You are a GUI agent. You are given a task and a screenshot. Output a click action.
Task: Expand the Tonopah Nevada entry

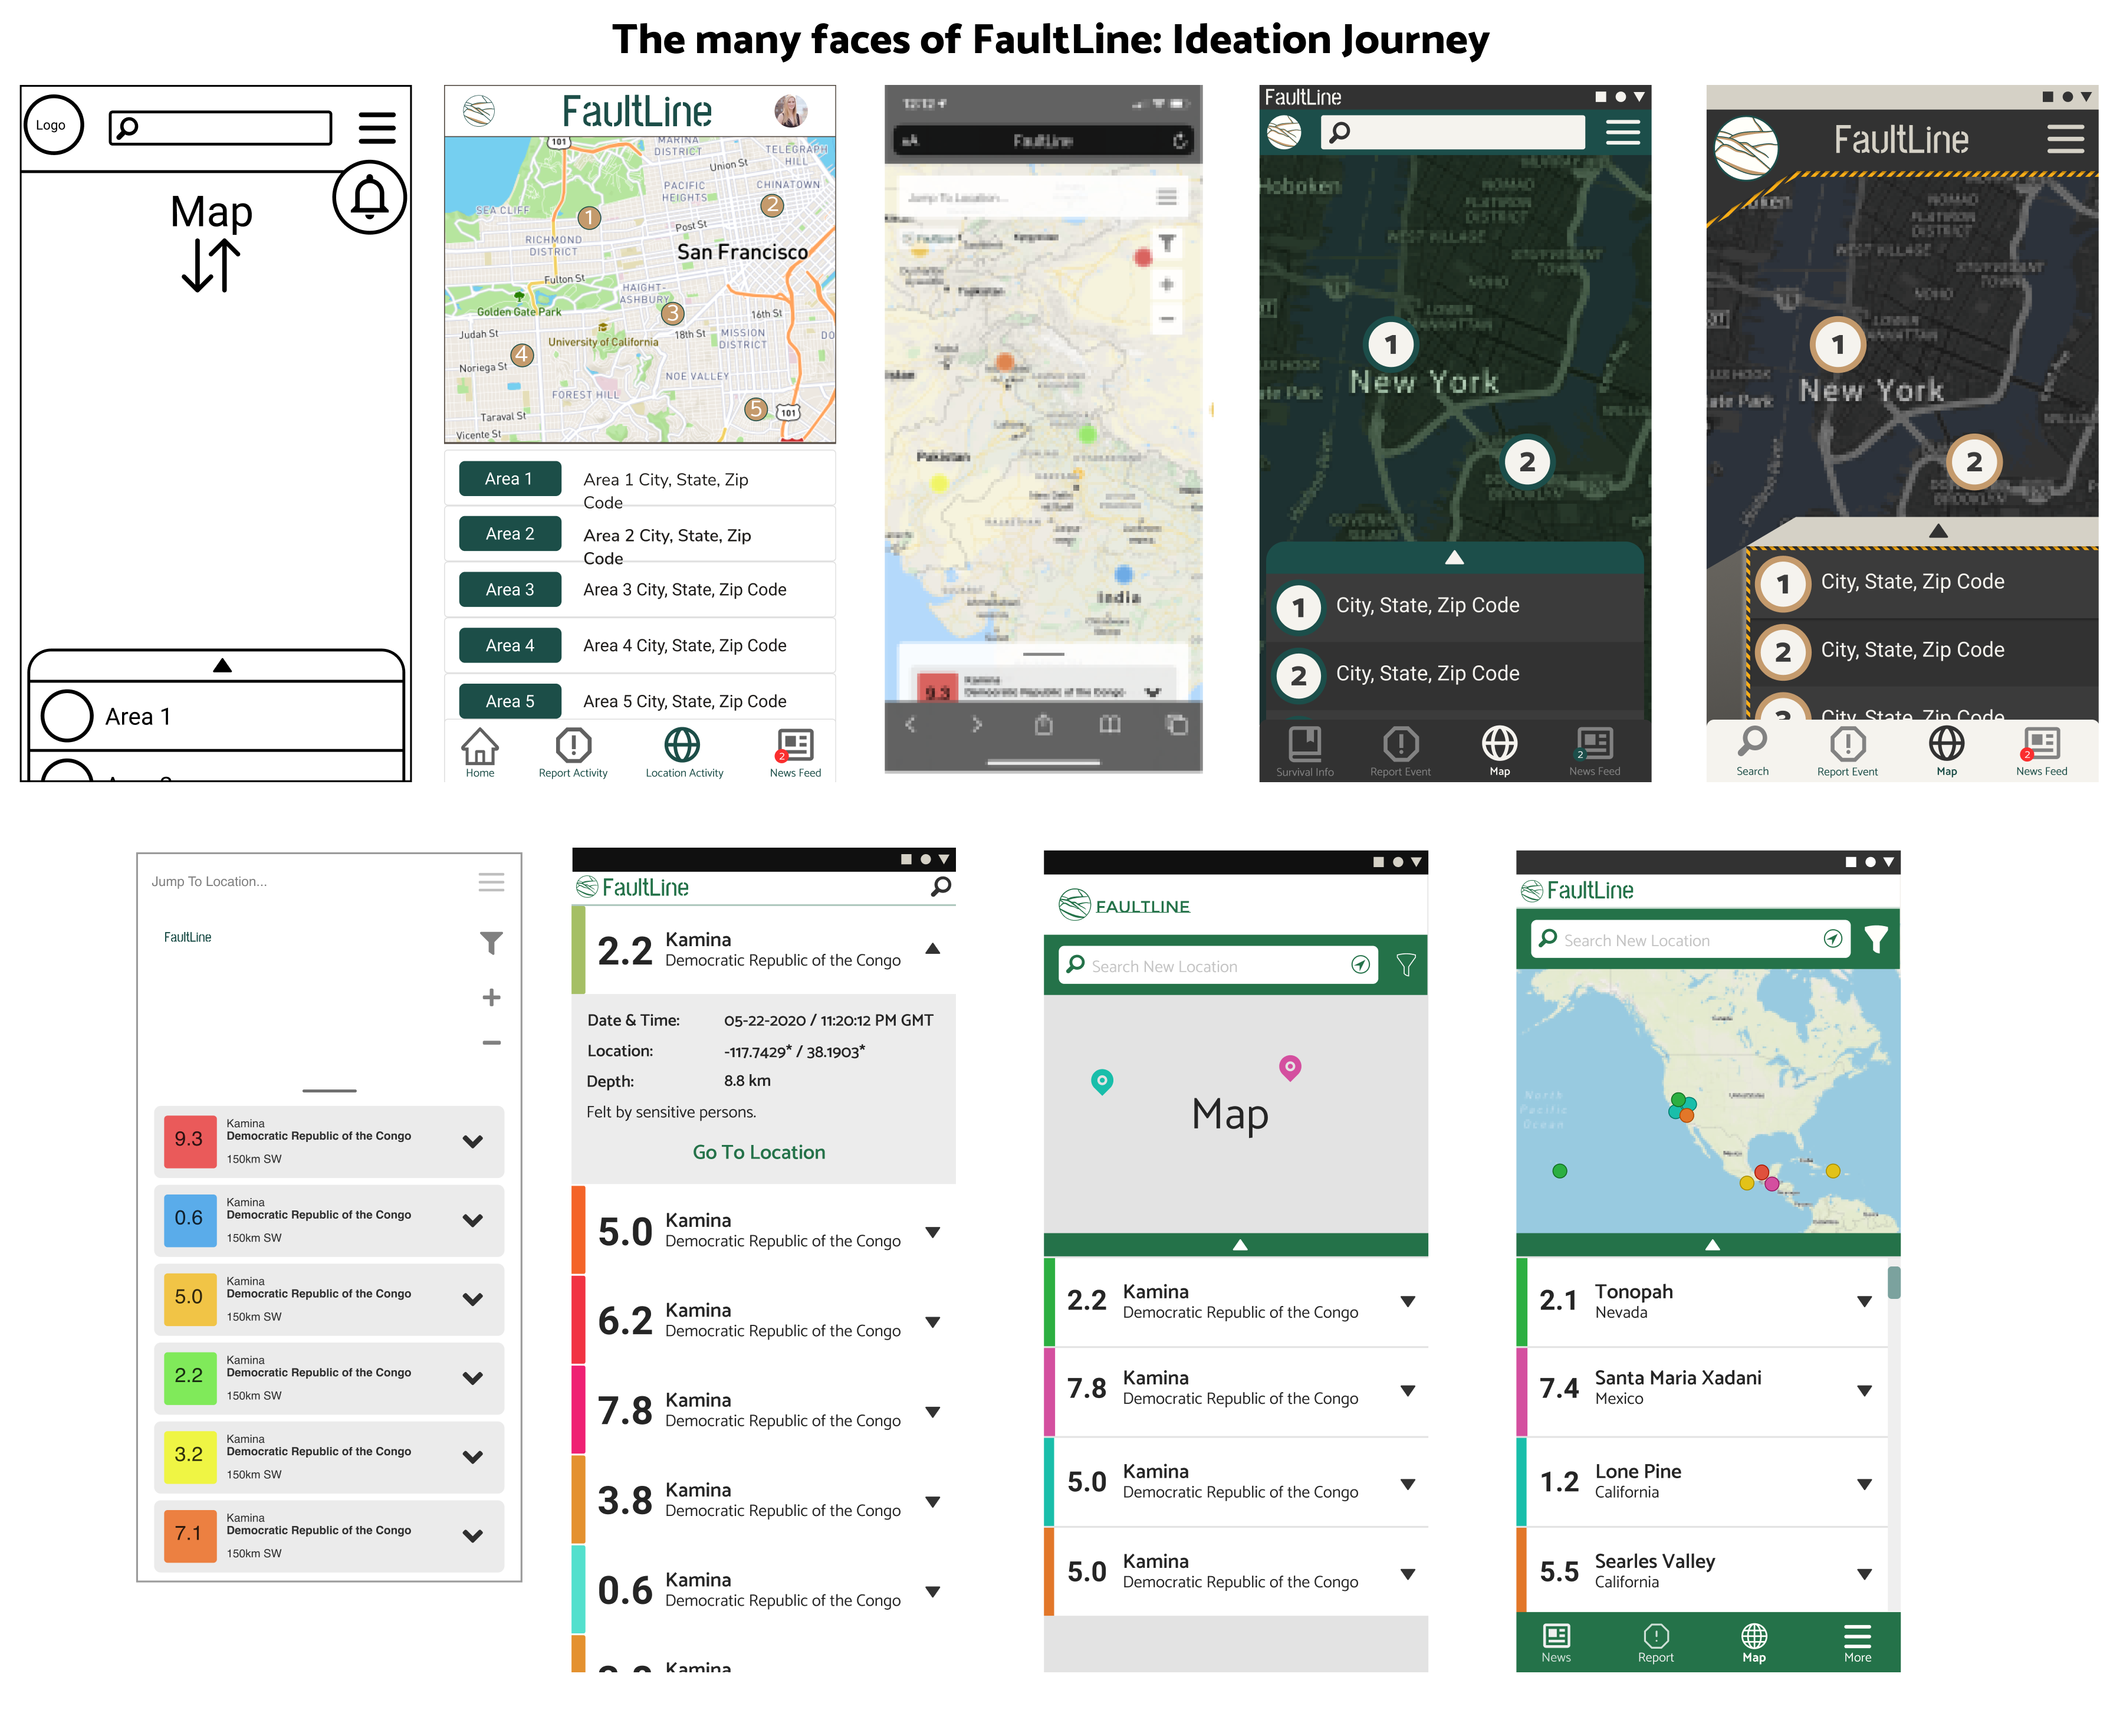(x=1864, y=1301)
